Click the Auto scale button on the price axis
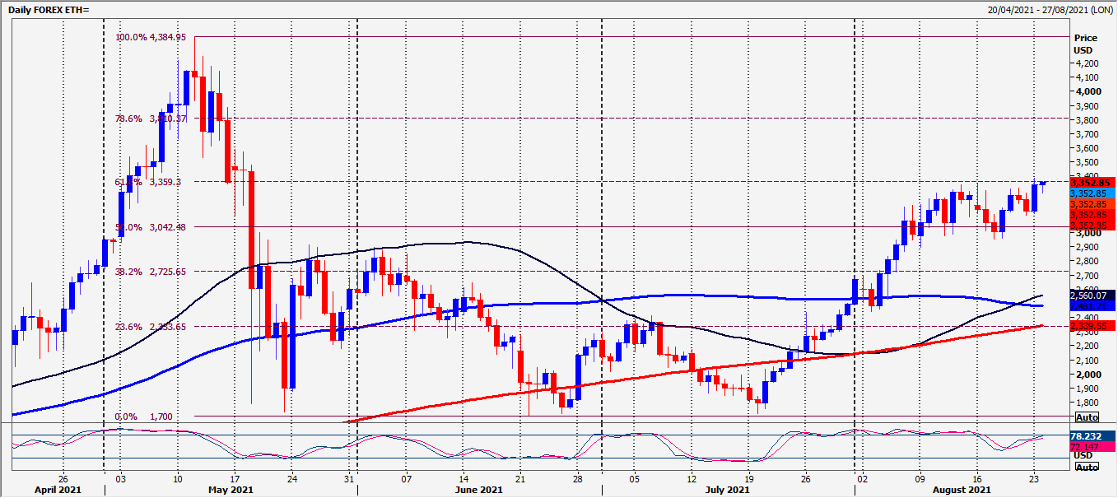1118x498 pixels. [x=1087, y=417]
